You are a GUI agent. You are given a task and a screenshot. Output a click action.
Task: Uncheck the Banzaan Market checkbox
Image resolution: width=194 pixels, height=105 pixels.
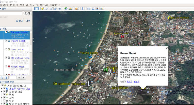[x=6, y=32]
